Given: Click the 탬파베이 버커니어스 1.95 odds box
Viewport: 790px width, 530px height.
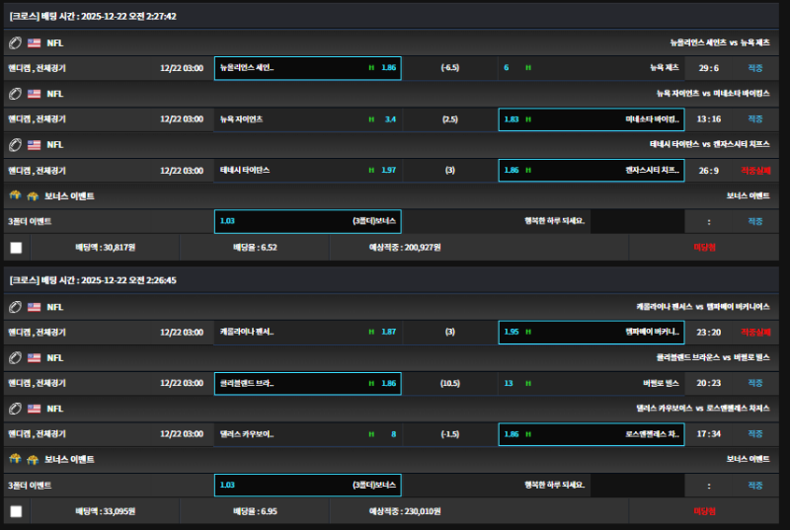Looking at the screenshot, I should 591,332.
